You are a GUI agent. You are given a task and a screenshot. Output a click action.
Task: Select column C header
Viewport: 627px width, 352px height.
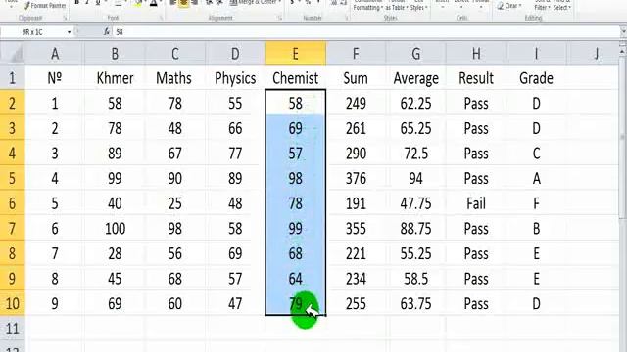pos(175,54)
